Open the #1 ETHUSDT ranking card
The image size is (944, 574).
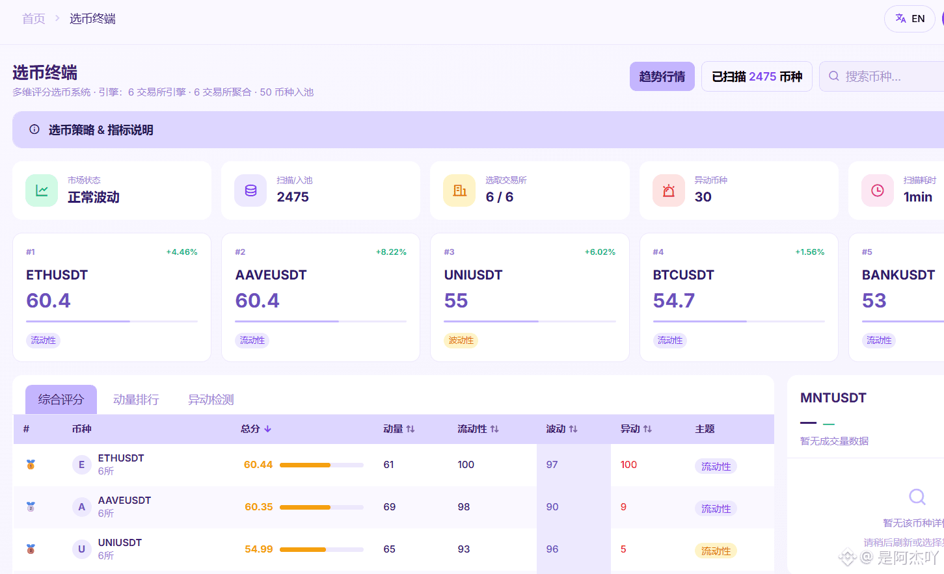[x=112, y=297]
